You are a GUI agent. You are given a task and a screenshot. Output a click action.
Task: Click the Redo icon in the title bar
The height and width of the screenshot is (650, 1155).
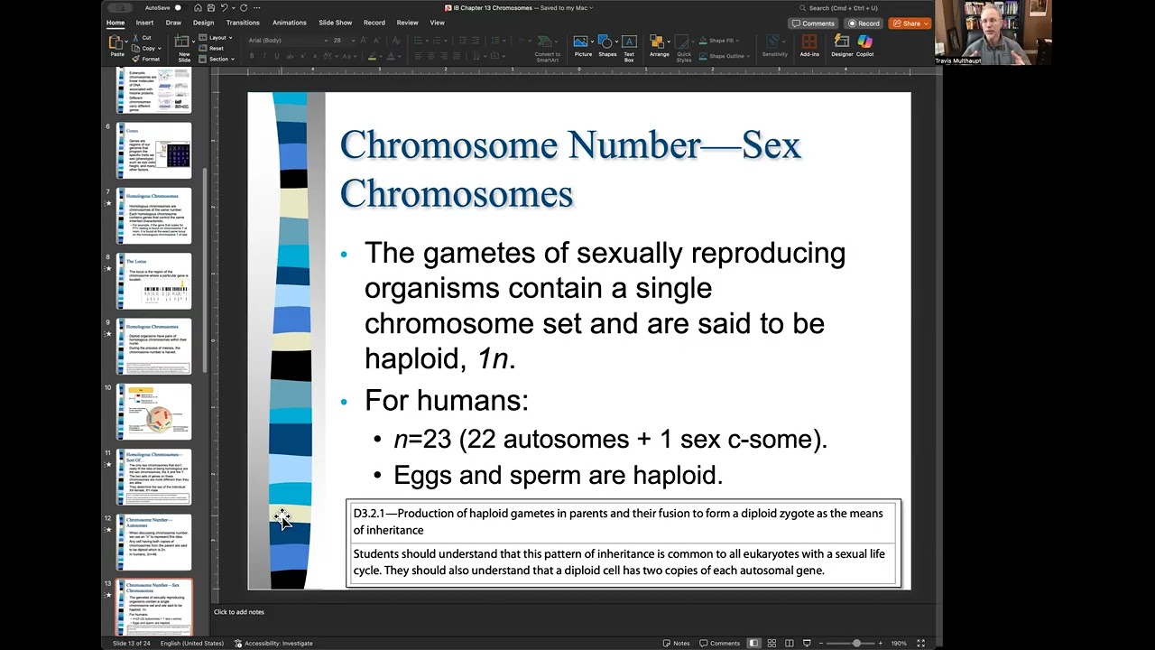pos(243,8)
